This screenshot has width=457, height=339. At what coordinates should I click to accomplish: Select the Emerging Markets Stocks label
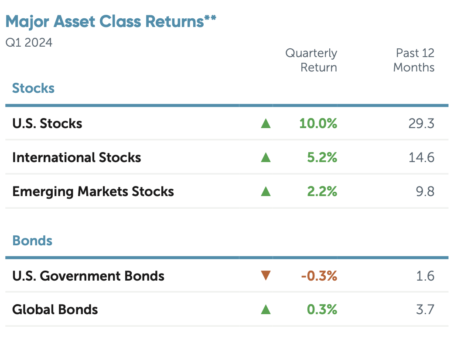tap(93, 191)
